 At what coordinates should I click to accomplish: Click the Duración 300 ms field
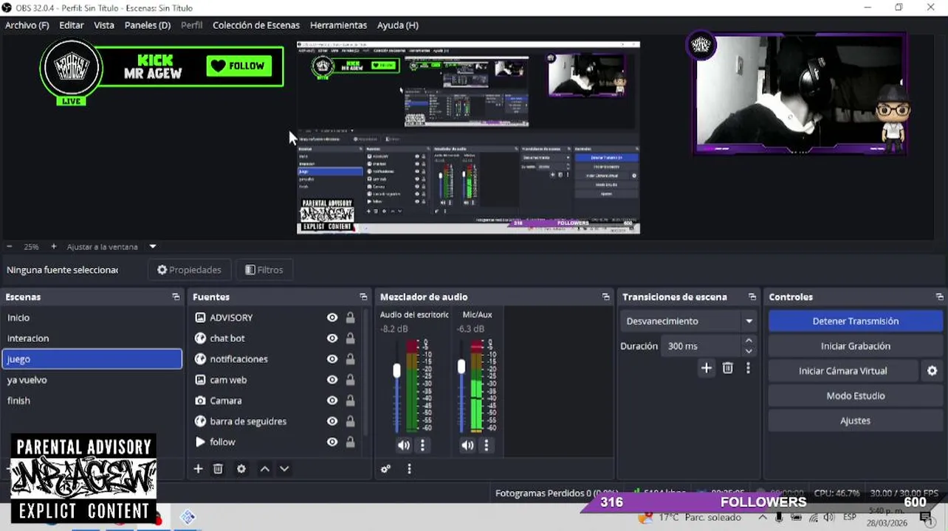point(702,346)
